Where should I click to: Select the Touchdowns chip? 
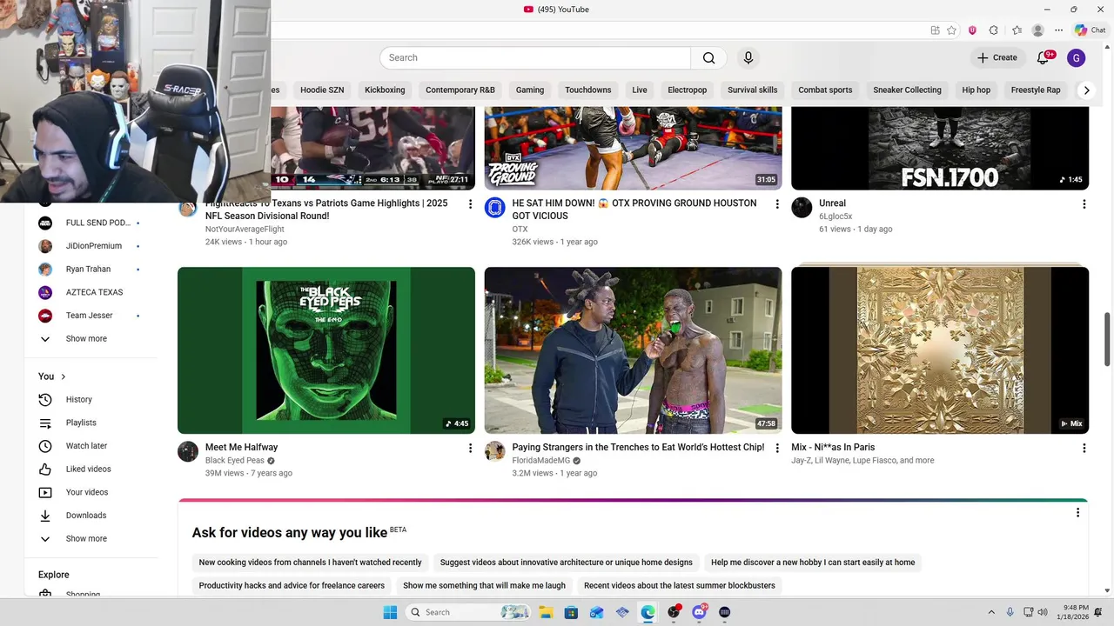(x=588, y=90)
